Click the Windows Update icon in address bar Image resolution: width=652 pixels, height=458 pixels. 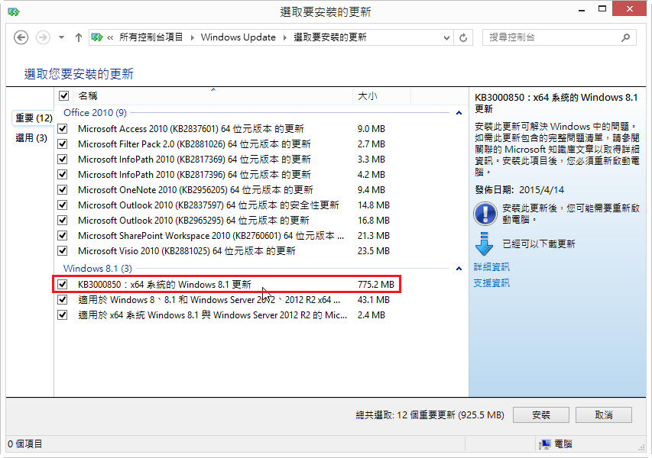click(97, 37)
